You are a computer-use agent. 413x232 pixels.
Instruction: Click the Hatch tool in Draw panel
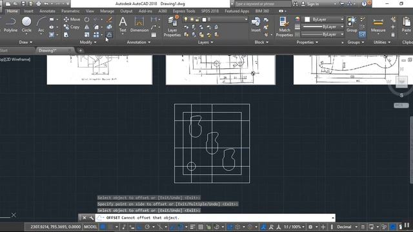52,34
